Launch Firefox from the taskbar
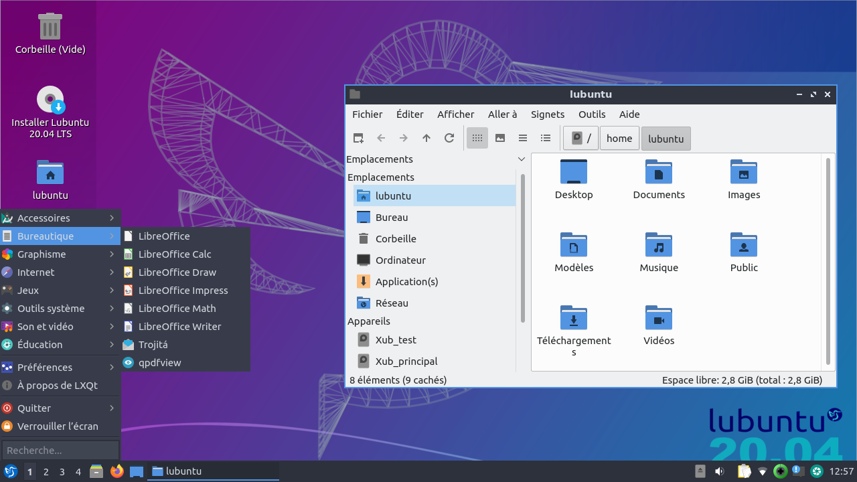The height and width of the screenshot is (482, 857). 117,471
